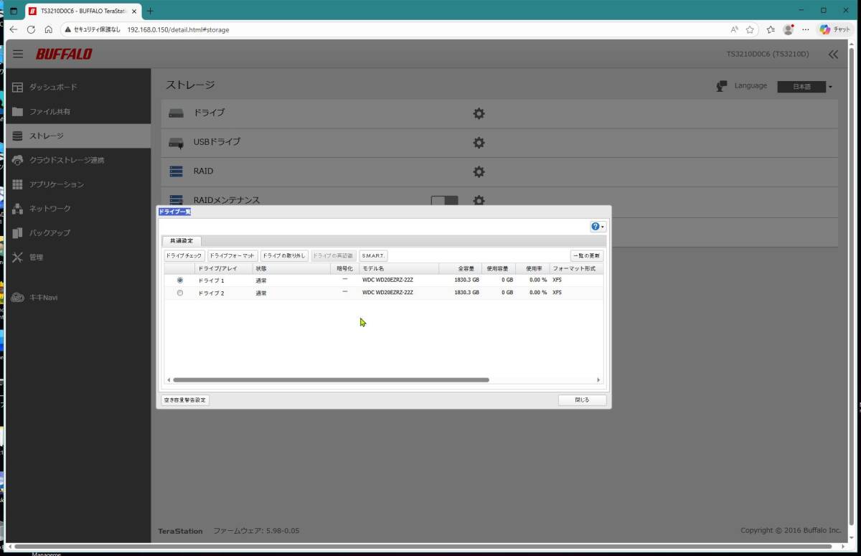Select the ドライブ 2 radio button
The width and height of the screenshot is (861, 556).
[179, 293]
